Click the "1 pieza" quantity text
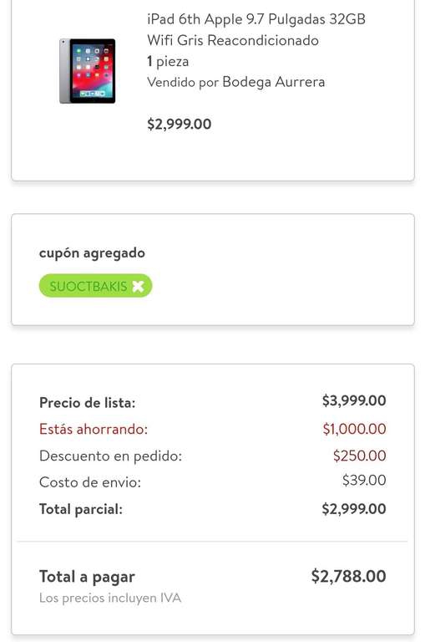Viewport: 425px width, 642px height. point(168,61)
